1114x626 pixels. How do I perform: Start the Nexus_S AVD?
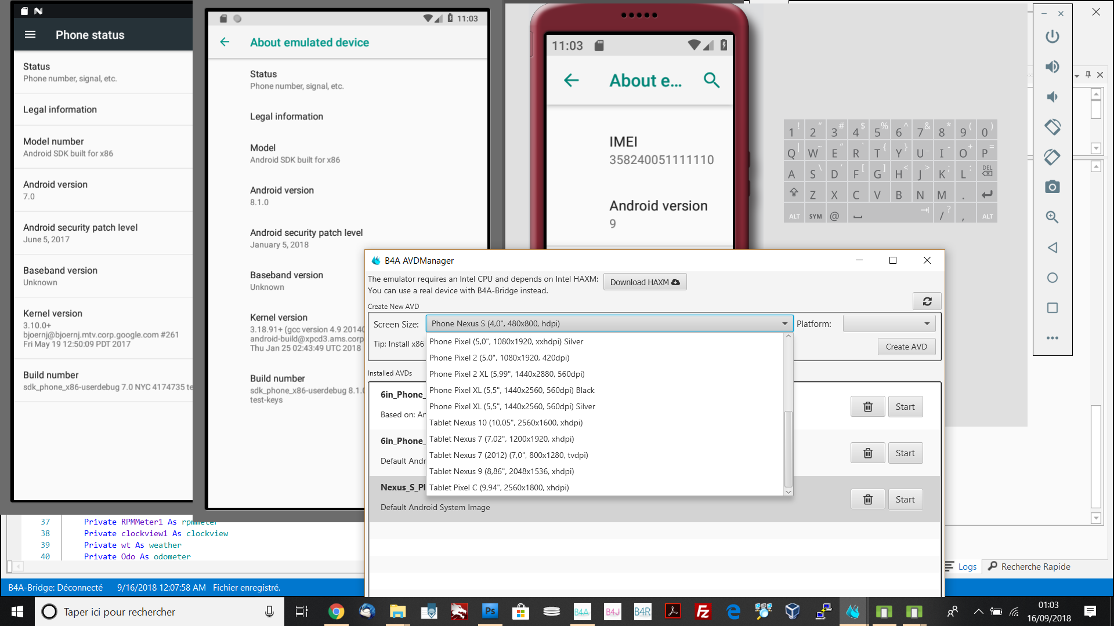point(905,500)
